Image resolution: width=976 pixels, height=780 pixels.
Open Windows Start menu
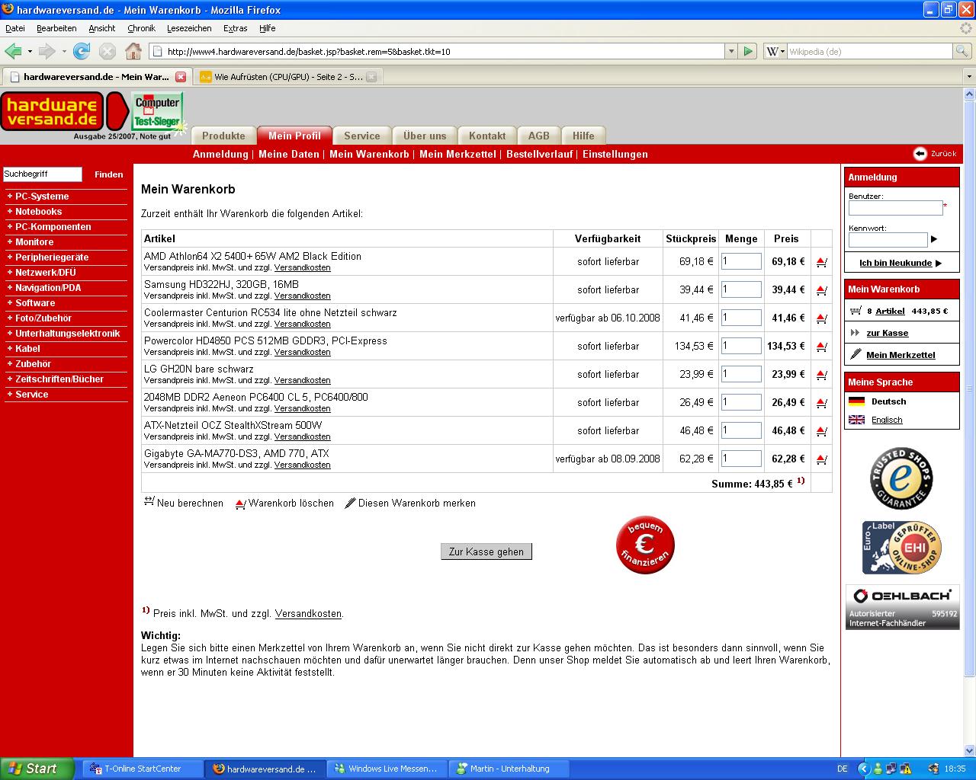click(37, 769)
